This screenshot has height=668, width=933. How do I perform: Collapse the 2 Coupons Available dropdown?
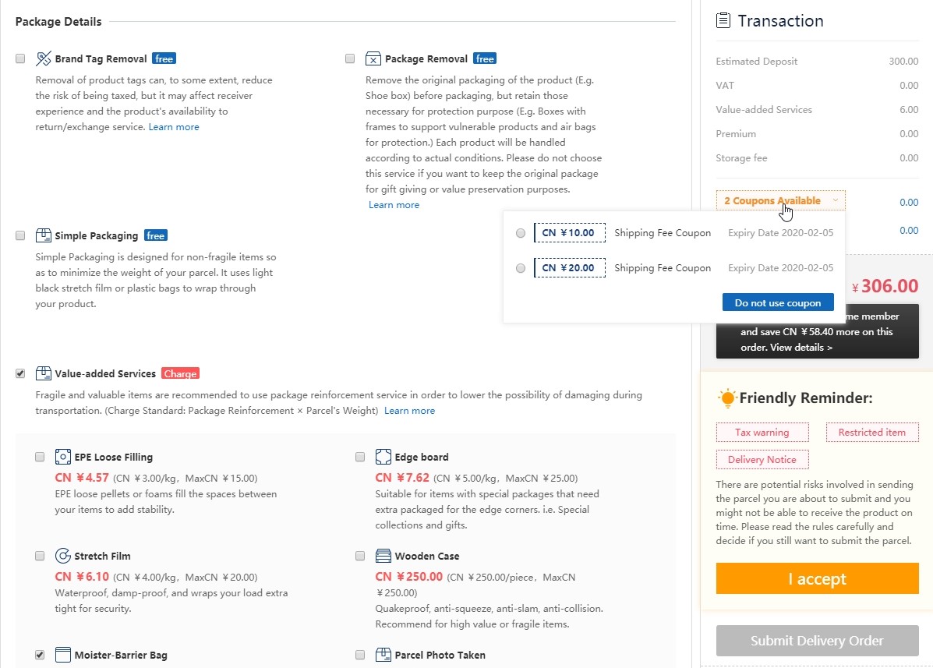(x=781, y=200)
